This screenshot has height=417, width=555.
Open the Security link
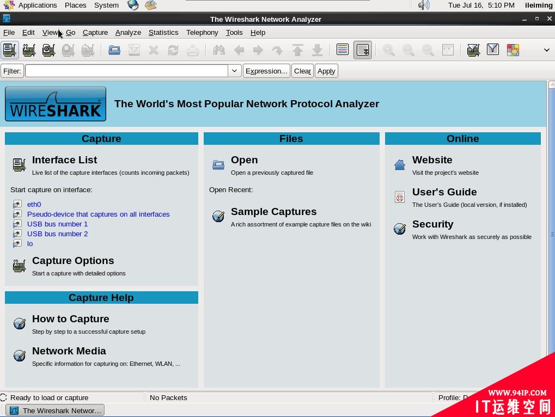coord(432,224)
